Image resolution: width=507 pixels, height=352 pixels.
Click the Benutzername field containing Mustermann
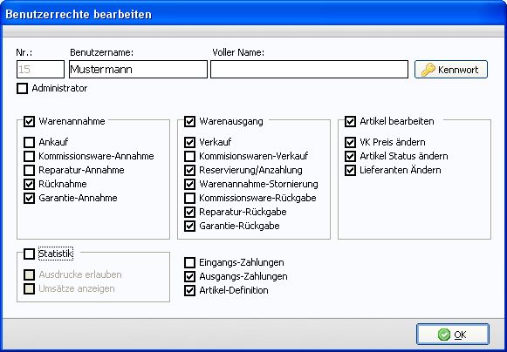(x=138, y=70)
